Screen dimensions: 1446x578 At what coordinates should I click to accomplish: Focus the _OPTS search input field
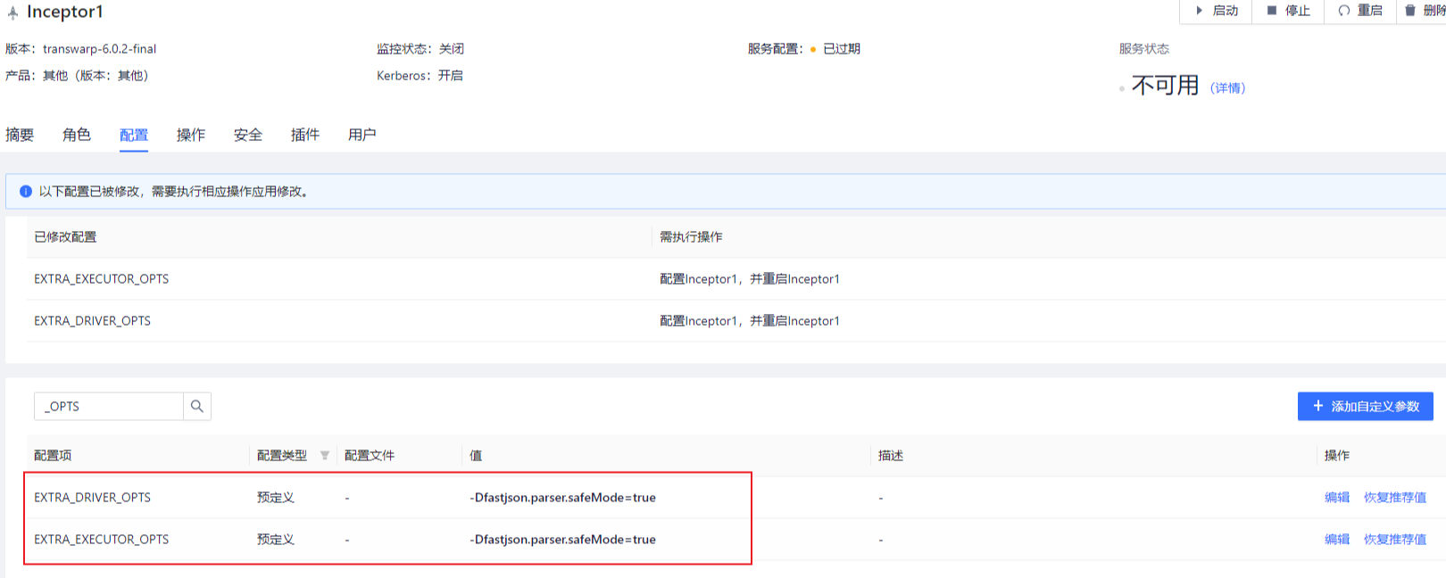pos(109,406)
